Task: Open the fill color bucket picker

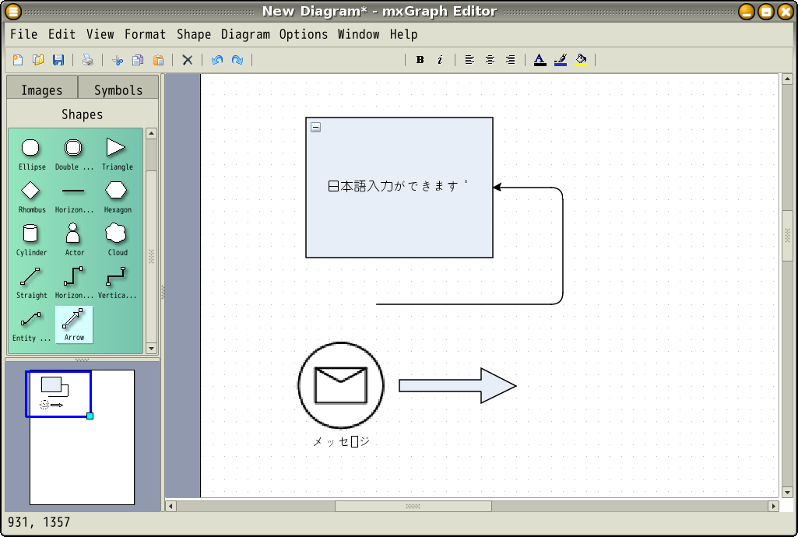Action: [x=581, y=60]
